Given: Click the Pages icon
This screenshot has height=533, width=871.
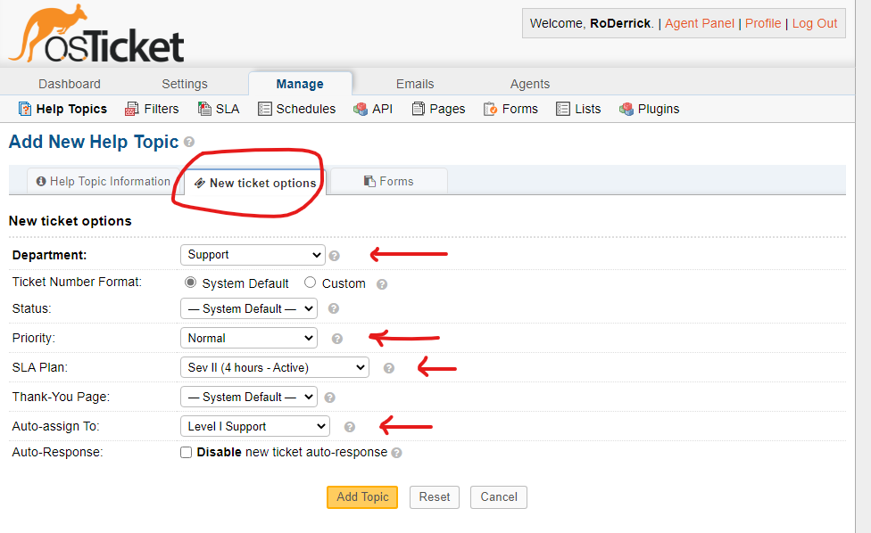Looking at the screenshot, I should click(x=419, y=109).
